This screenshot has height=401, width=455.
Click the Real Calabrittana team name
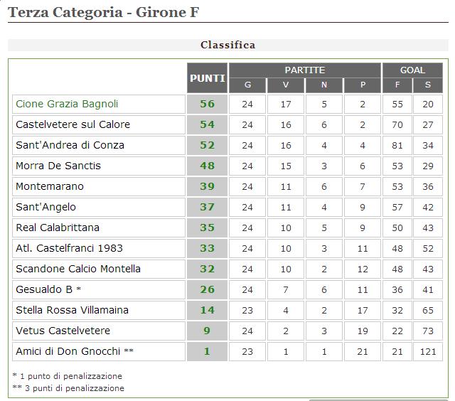point(58,228)
